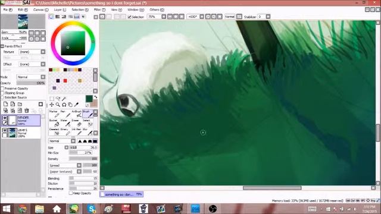Zoom out with navigator minus button

pyautogui.click(x=32, y=33)
